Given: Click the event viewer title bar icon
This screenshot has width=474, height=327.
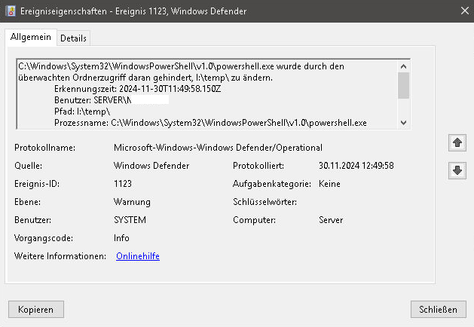Looking at the screenshot, I should pos(11,11).
